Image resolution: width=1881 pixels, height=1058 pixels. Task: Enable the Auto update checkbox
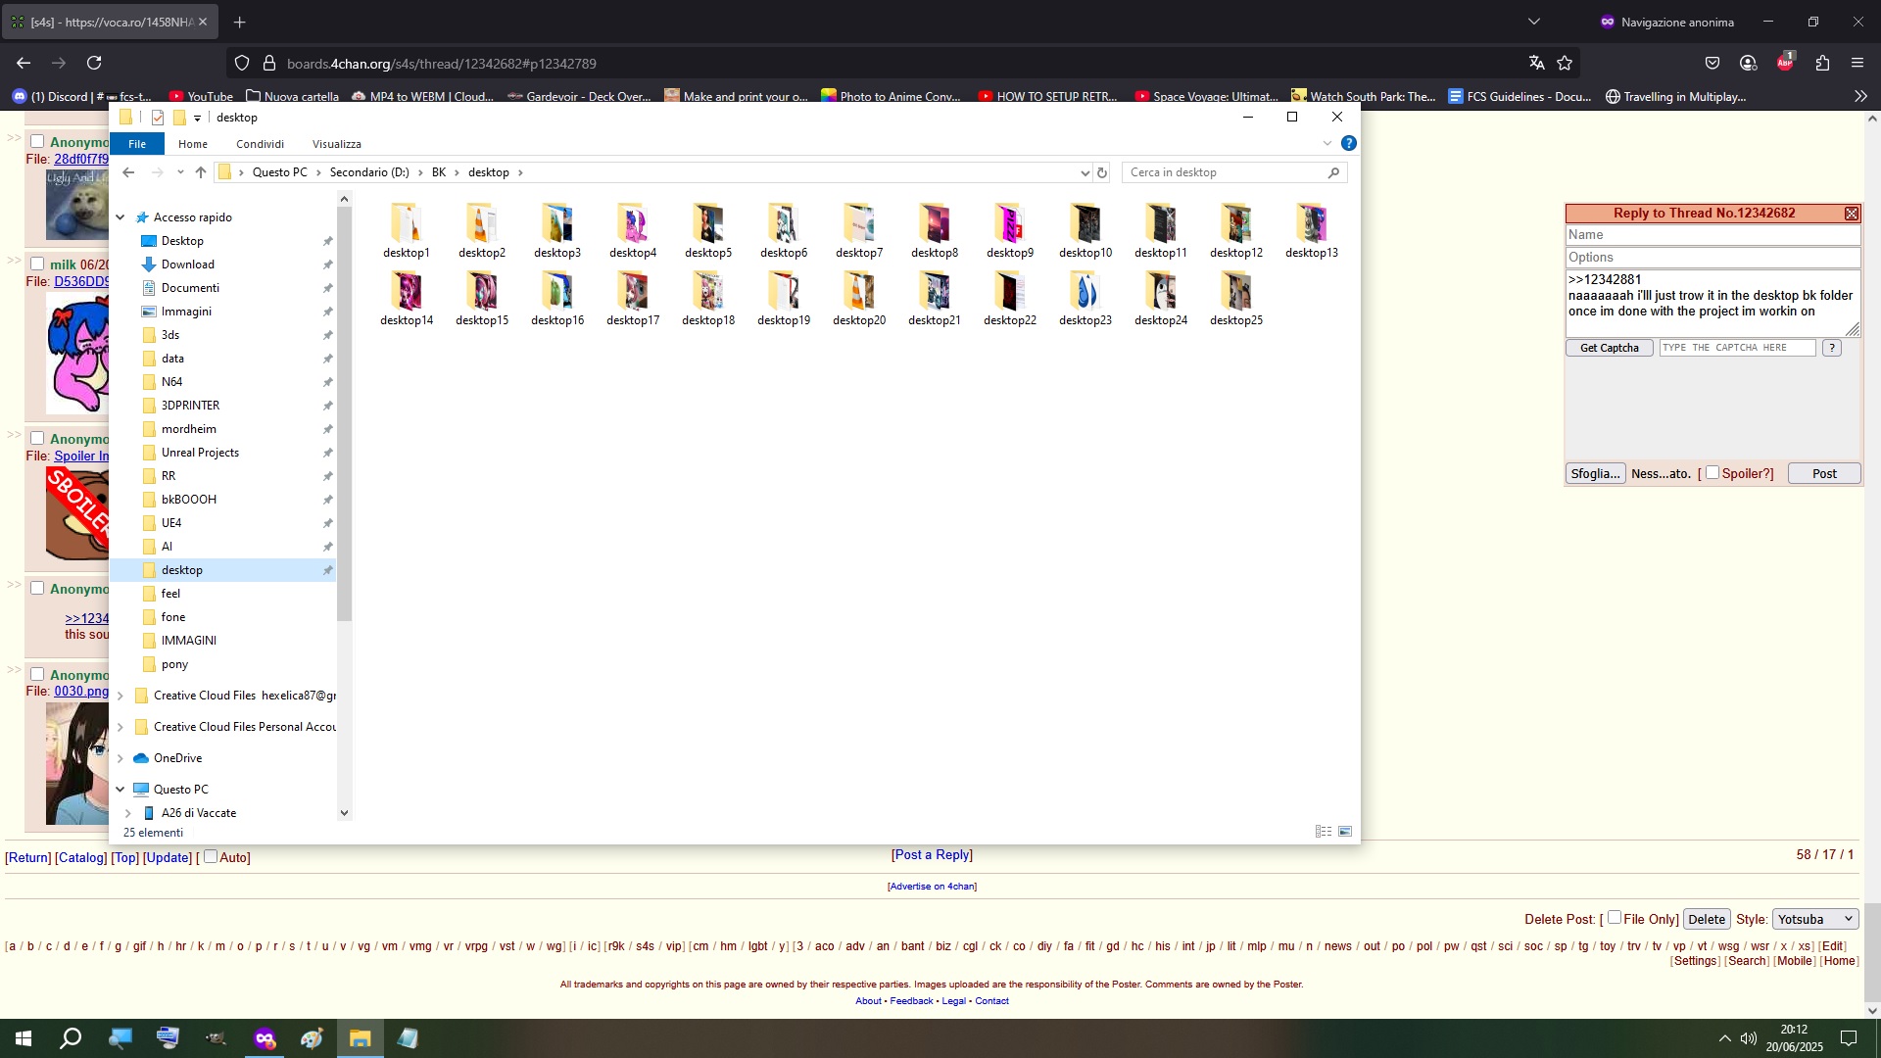coord(210,856)
